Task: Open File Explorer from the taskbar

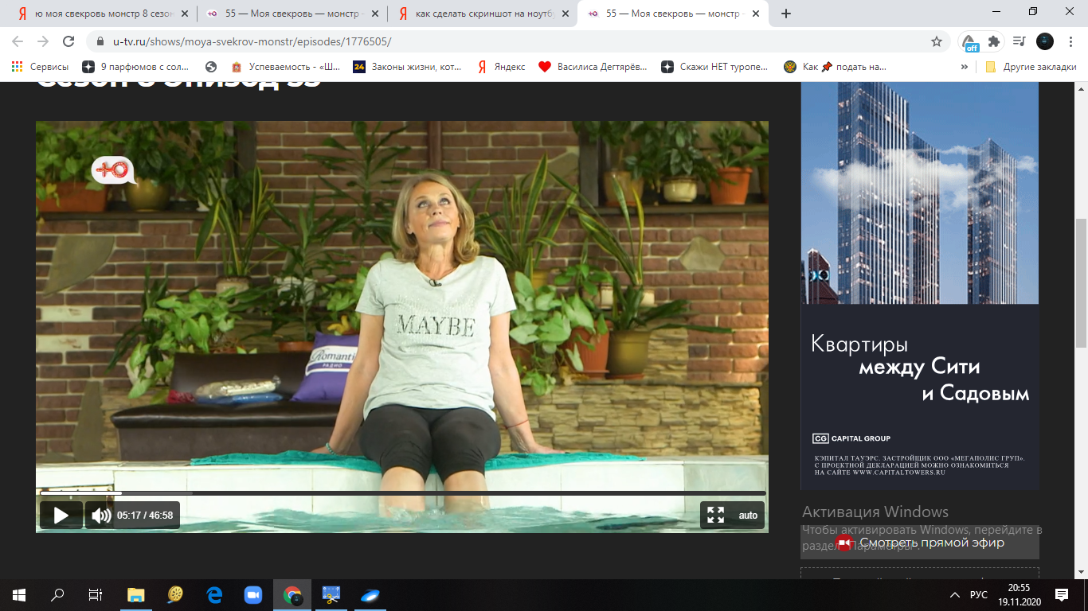Action: 136,594
